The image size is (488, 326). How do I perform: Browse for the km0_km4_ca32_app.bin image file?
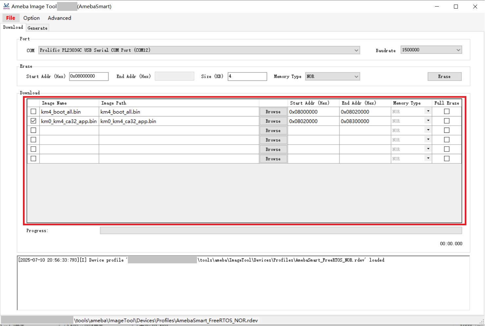tap(273, 121)
